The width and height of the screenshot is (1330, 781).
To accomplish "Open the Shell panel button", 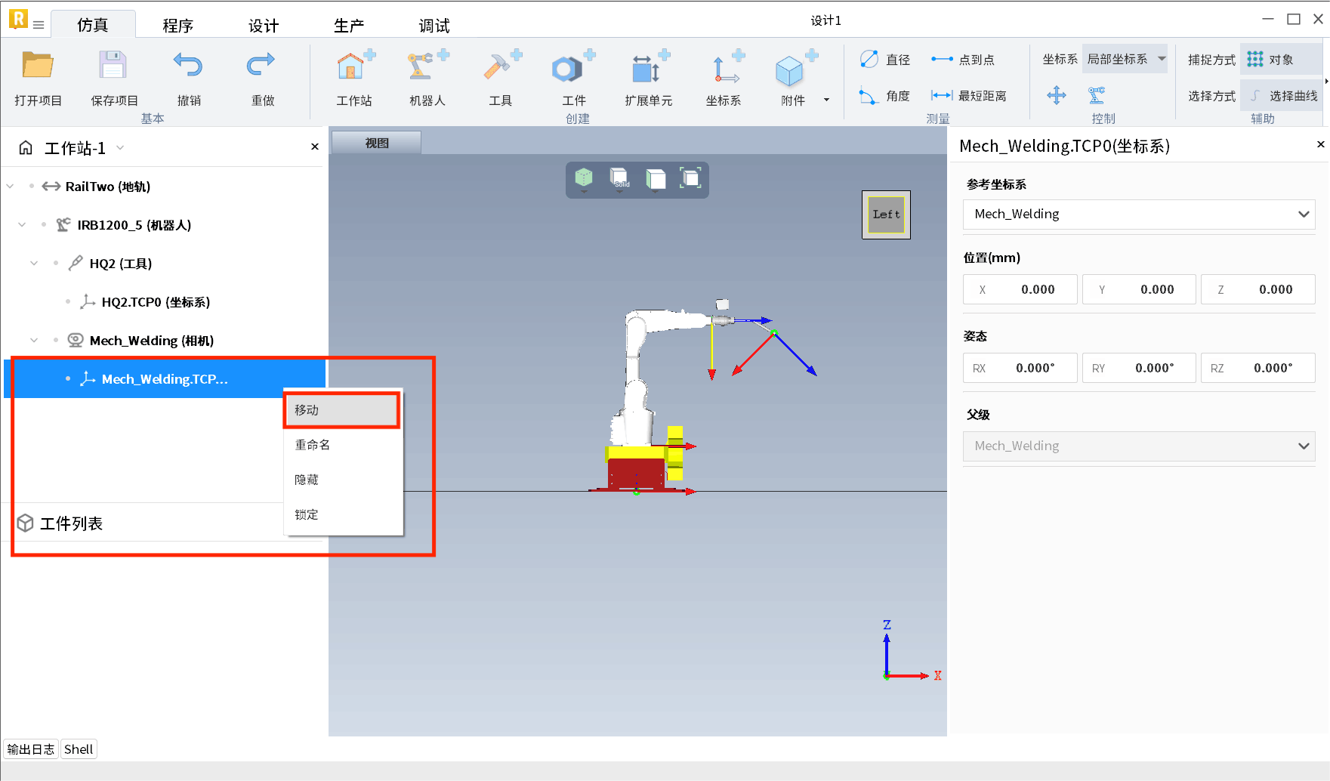I will 79,749.
